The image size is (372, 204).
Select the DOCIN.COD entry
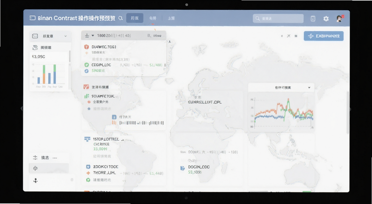[x=199, y=167]
